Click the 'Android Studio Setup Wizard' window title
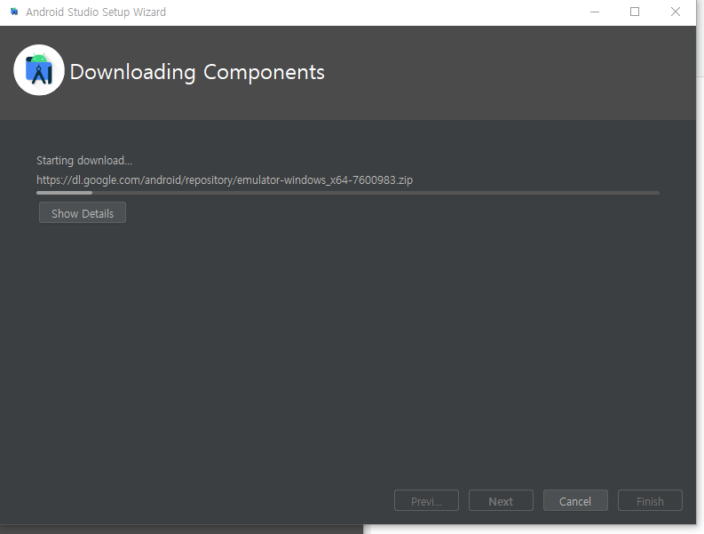This screenshot has height=534, width=704. point(96,12)
